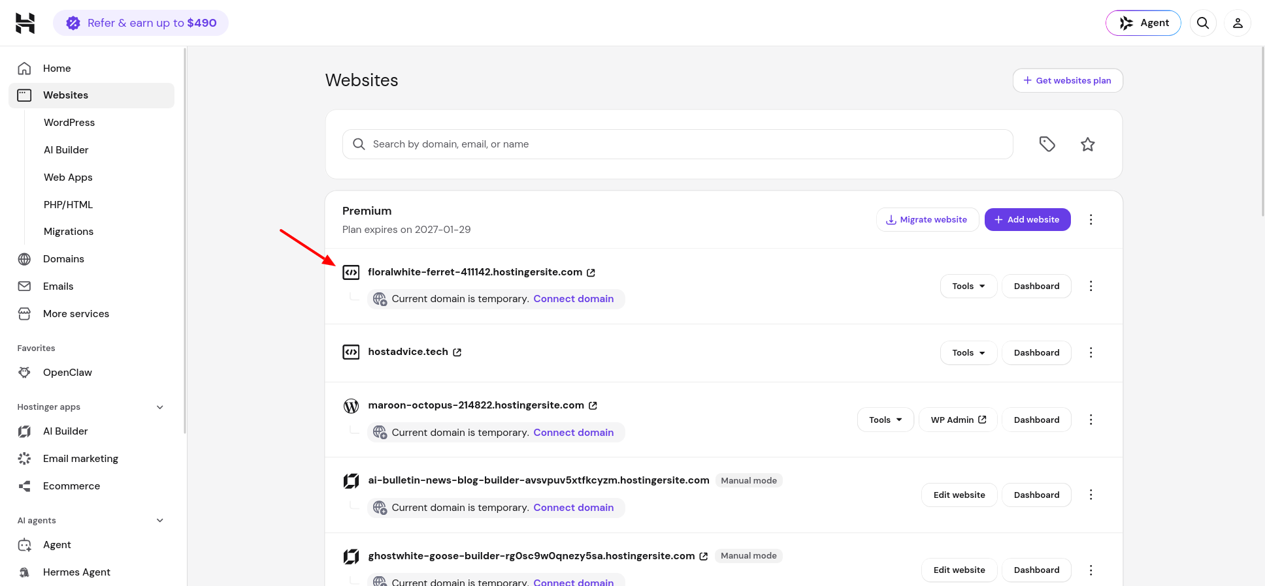This screenshot has width=1265, height=586.
Task: Open three-dot menu for ai-bulletin-news-blog site
Action: [x=1091, y=495]
